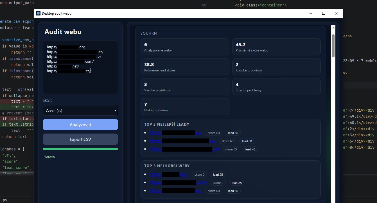Select the 'Kritické problémy' summary card
377x203 pixels.
pyautogui.click(x=276, y=67)
